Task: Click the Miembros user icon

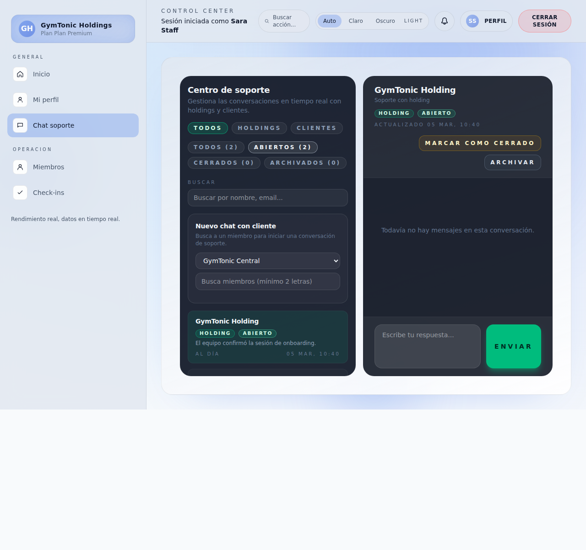Action: coord(20,167)
